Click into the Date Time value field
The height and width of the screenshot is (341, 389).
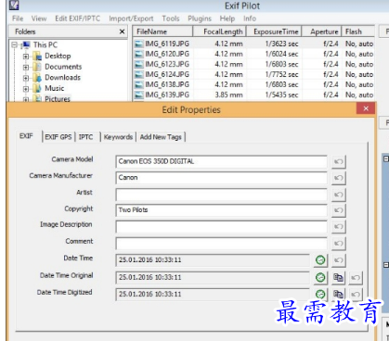click(x=213, y=260)
